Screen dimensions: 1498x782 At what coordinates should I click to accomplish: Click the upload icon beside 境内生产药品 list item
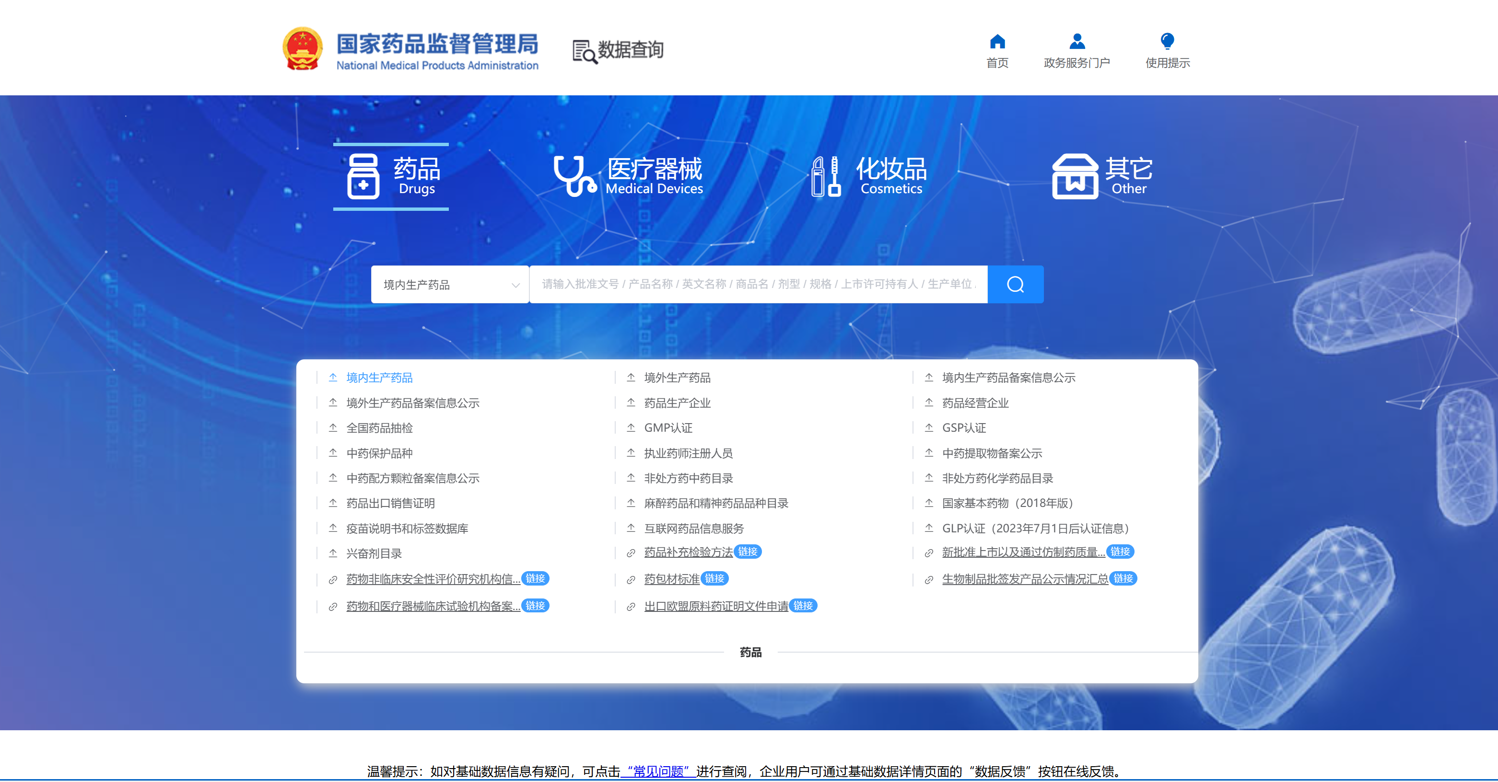[x=333, y=378]
